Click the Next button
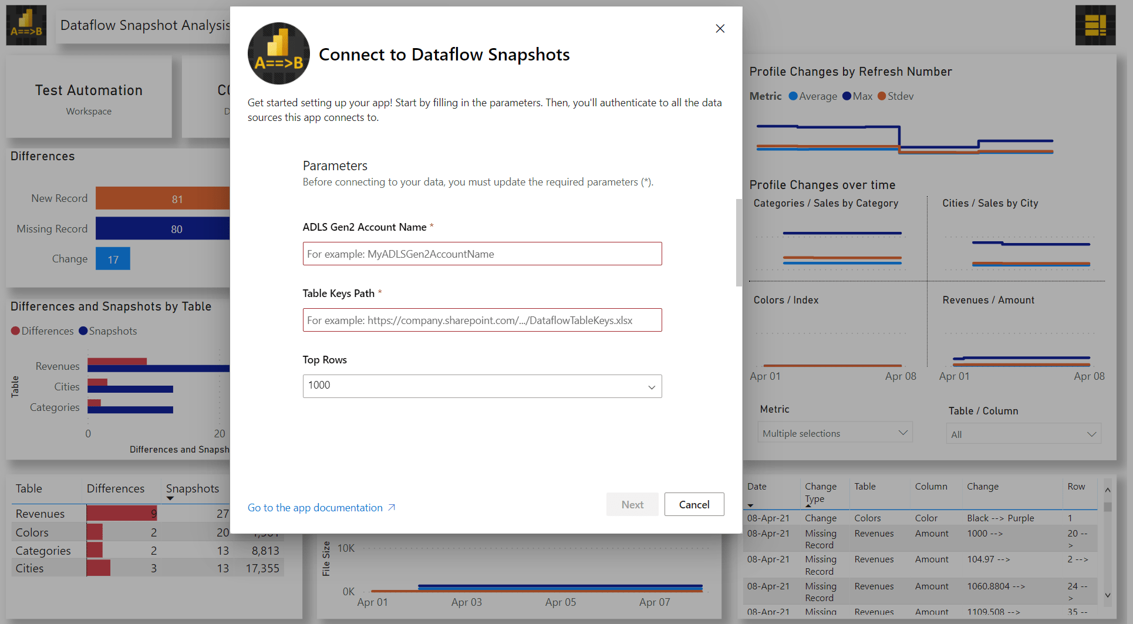The image size is (1133, 624). pyautogui.click(x=632, y=504)
